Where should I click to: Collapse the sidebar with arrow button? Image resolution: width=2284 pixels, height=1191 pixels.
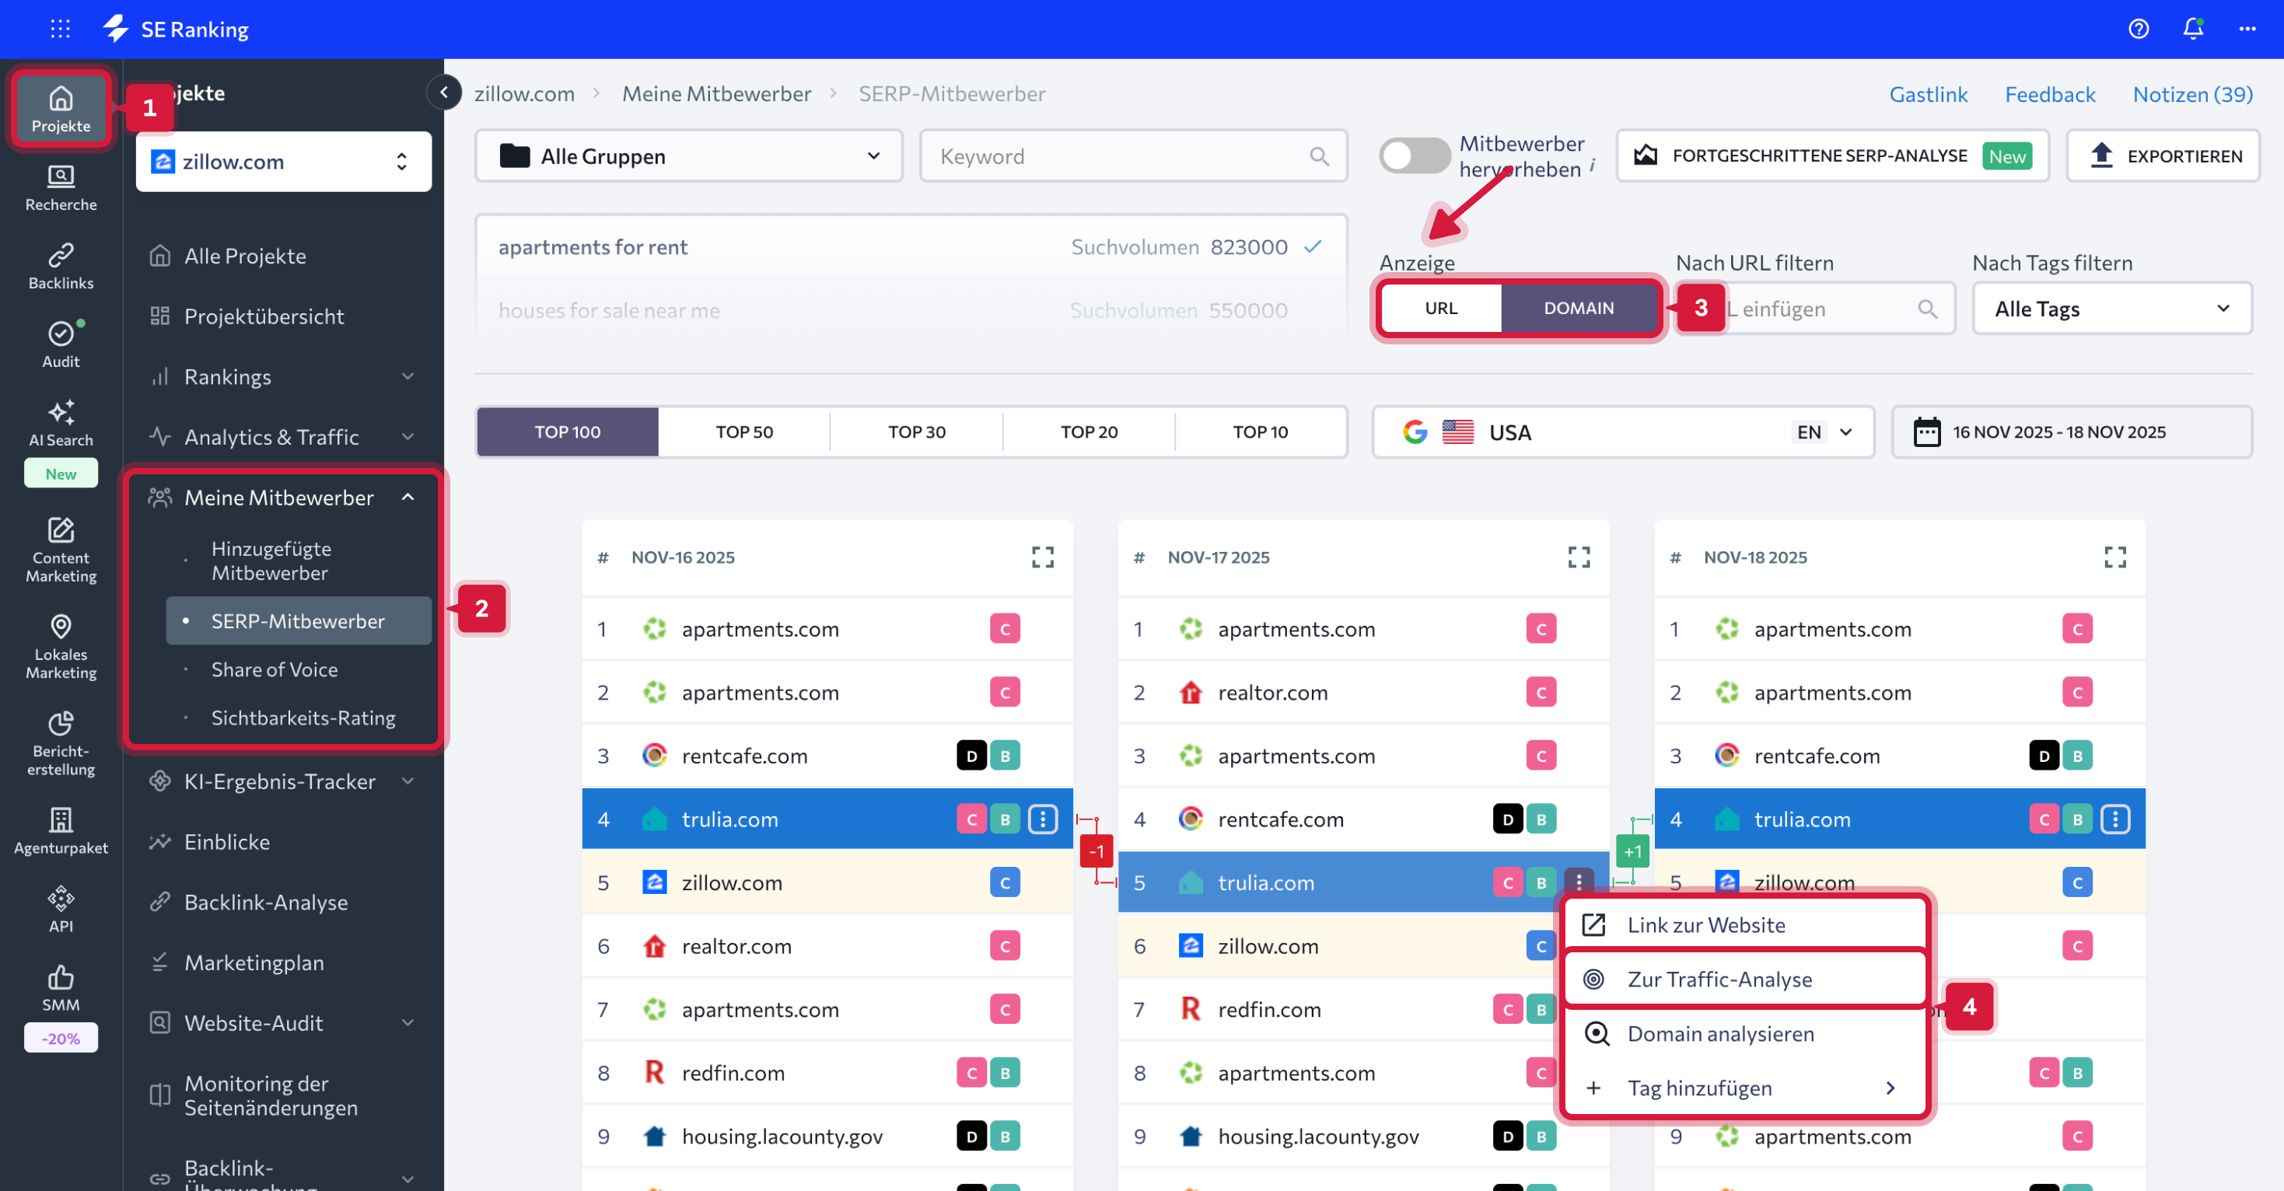point(443,93)
